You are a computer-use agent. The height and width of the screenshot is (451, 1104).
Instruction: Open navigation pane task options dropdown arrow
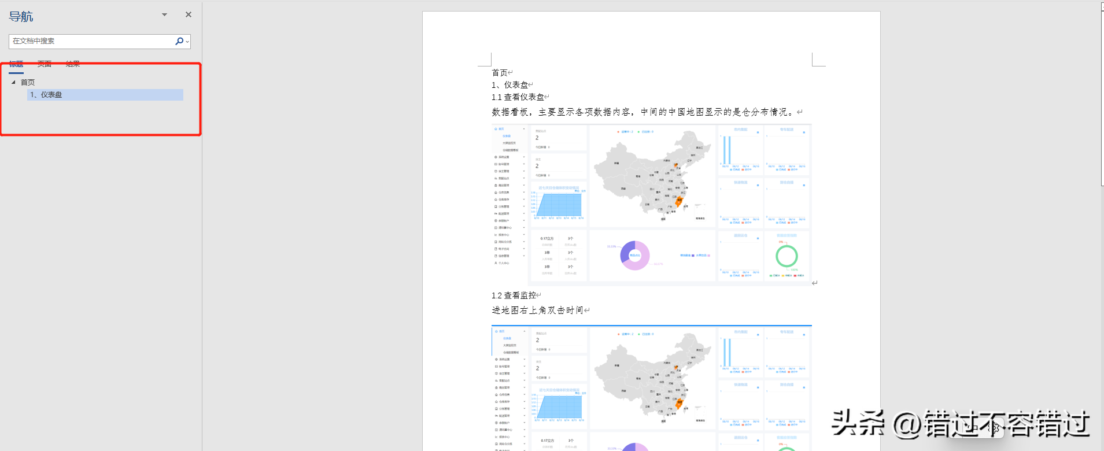pyautogui.click(x=164, y=15)
